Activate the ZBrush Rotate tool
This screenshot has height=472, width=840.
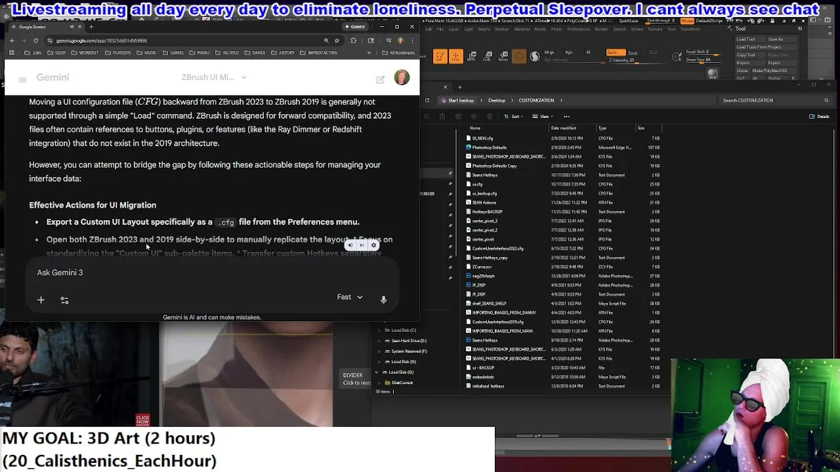coord(503,56)
